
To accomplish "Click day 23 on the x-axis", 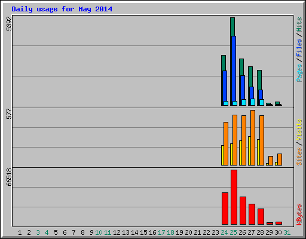I will click(215, 232).
